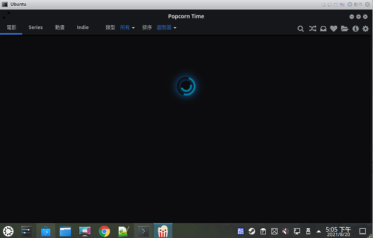373x238 pixels.
Task: Expand the 排序 sort dropdown showing 趨勢圖
Action: 166,27
